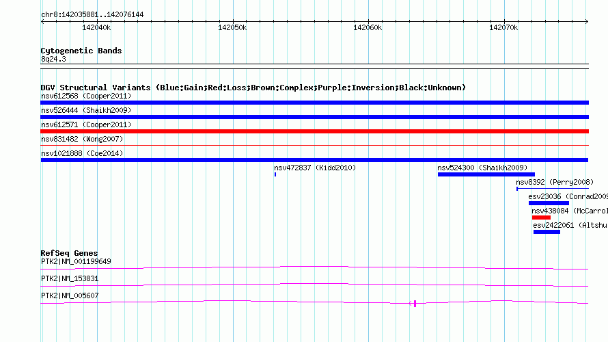Open the nsv524300 (Shaikh2009) blue bar

(x=486, y=174)
